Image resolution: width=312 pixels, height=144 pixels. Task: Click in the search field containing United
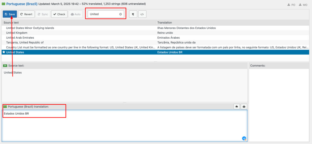[x=103, y=14]
